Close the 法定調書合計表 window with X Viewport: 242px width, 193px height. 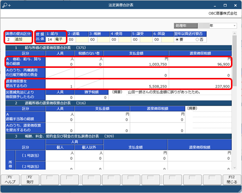point(235,6)
